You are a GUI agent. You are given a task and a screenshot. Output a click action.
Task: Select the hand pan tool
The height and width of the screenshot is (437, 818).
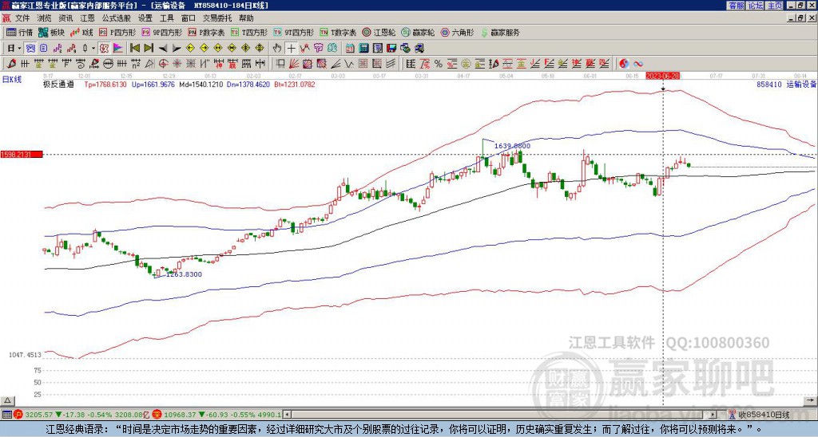pos(277,49)
